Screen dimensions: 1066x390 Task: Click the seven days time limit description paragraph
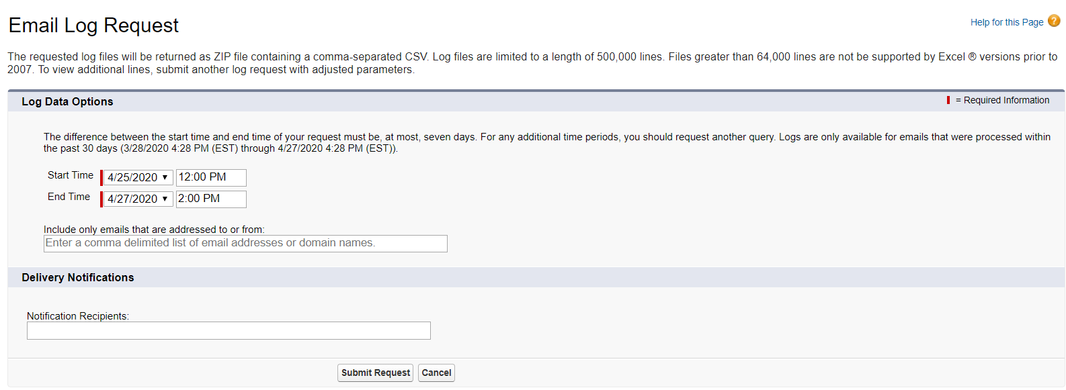click(x=547, y=142)
